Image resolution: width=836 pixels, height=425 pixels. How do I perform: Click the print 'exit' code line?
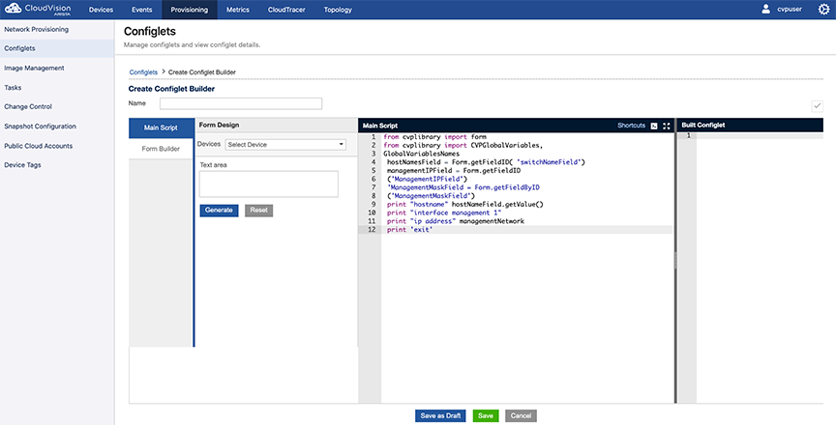coord(409,230)
